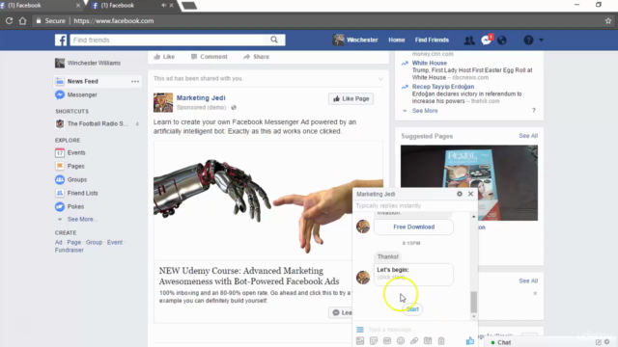Click trending help question mark
This screenshot has width=618, height=347.
pos(534,111)
